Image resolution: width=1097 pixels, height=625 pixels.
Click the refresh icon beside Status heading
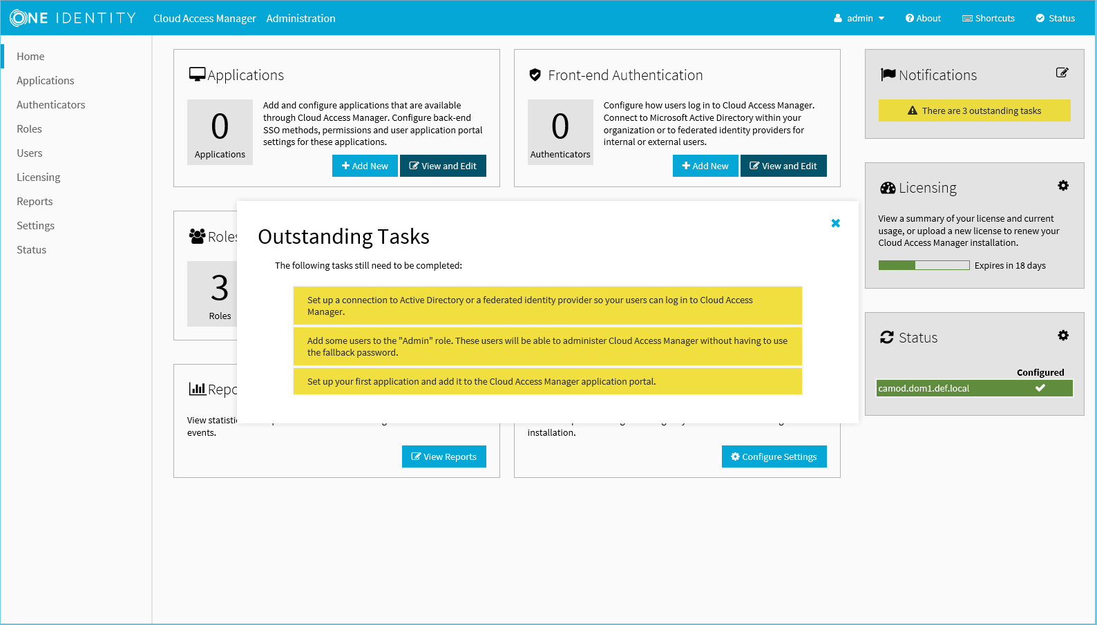(887, 337)
